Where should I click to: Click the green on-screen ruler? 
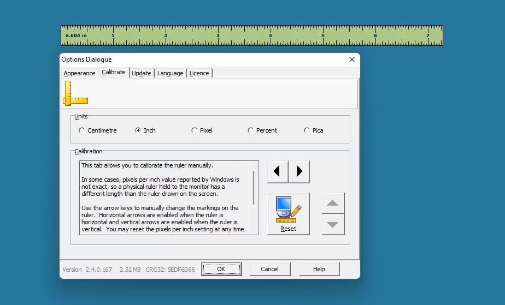252,35
